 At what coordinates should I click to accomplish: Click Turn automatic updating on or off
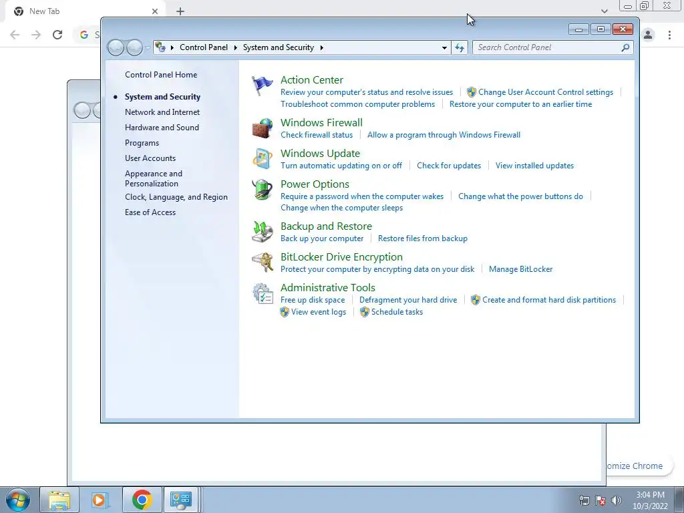341,166
